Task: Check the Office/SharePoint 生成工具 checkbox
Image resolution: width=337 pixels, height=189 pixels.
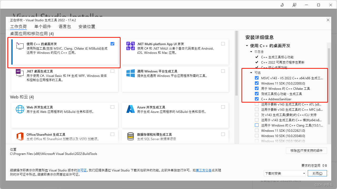Action: [113, 134]
